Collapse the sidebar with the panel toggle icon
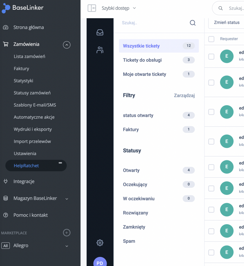The width and height of the screenshot is (244, 266). point(92,8)
